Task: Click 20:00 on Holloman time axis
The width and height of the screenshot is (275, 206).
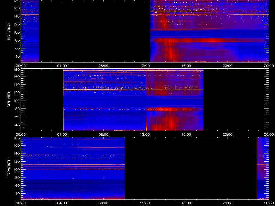Action: [x=228, y=66]
